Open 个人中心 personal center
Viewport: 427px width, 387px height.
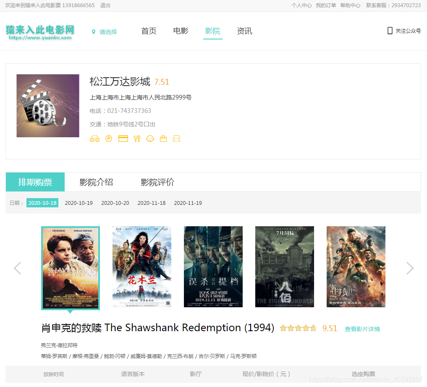pyautogui.click(x=301, y=5)
